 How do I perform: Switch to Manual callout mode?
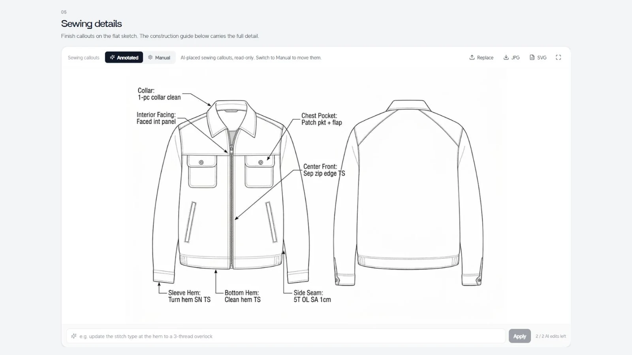pyautogui.click(x=159, y=58)
